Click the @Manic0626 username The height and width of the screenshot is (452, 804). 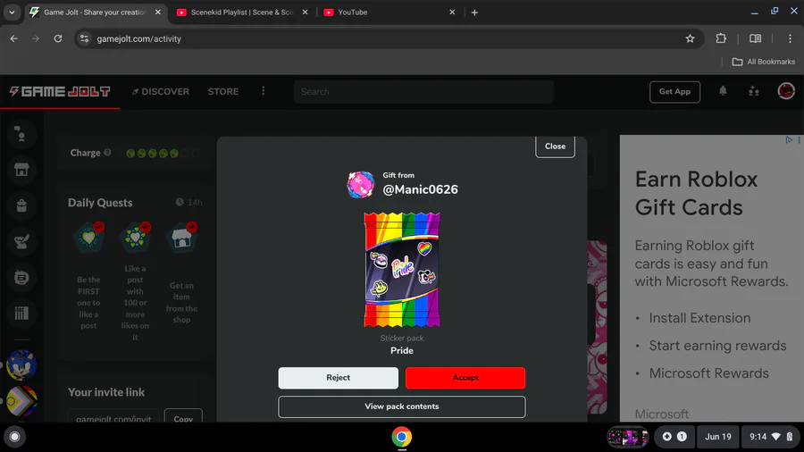[x=420, y=189]
